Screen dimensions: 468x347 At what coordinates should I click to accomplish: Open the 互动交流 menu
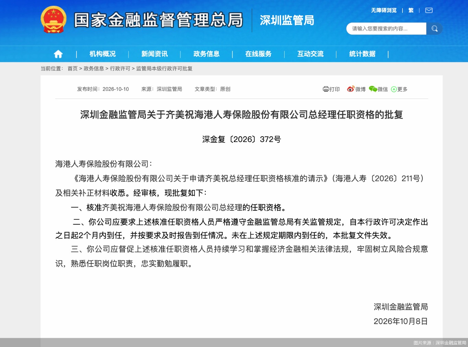[x=311, y=54]
